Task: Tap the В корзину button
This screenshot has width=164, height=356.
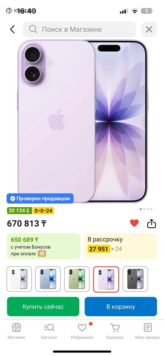Action: [x=121, y=306]
